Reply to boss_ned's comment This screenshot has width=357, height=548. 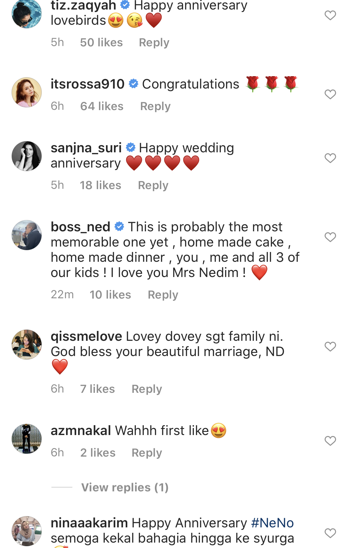(x=163, y=295)
